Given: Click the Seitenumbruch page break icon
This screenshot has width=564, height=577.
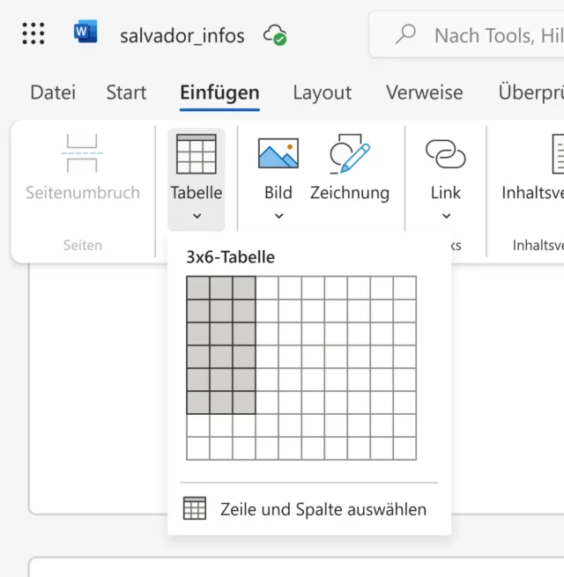Looking at the screenshot, I should point(82,153).
